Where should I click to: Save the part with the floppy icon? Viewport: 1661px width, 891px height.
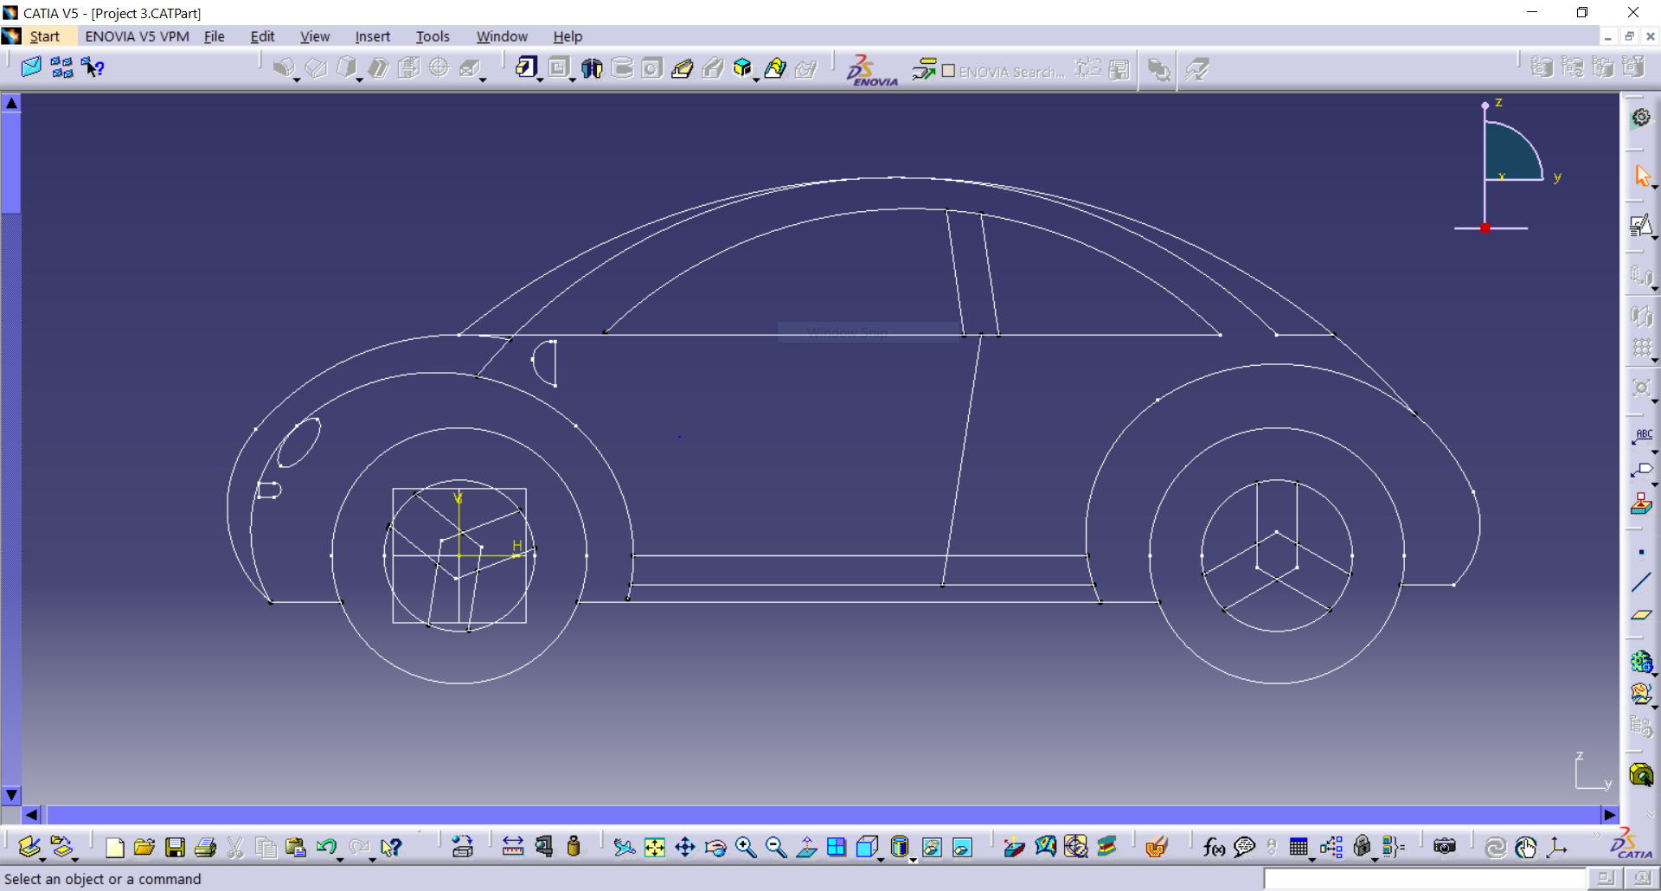point(175,847)
